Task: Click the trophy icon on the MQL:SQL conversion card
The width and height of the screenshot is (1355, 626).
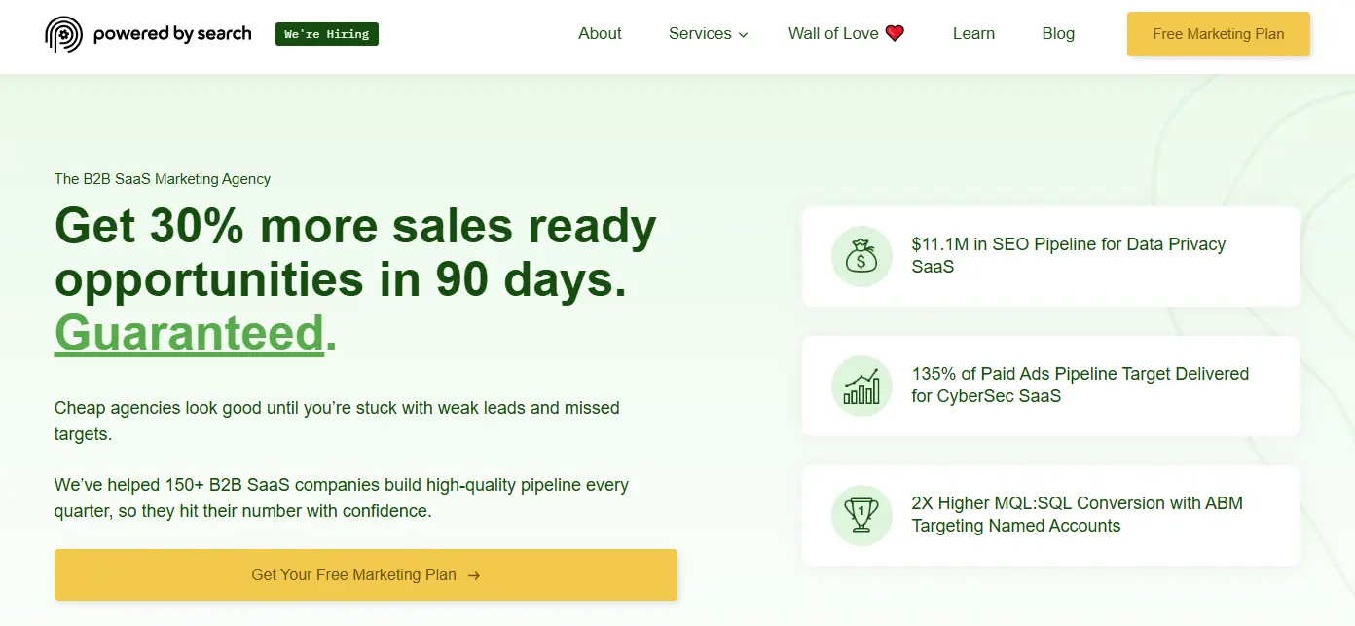Action: pos(861,516)
